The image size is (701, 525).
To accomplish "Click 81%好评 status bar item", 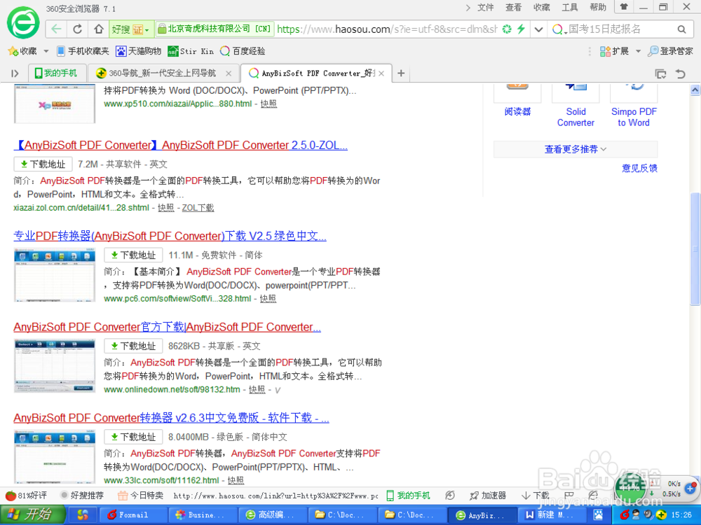I will (x=26, y=495).
